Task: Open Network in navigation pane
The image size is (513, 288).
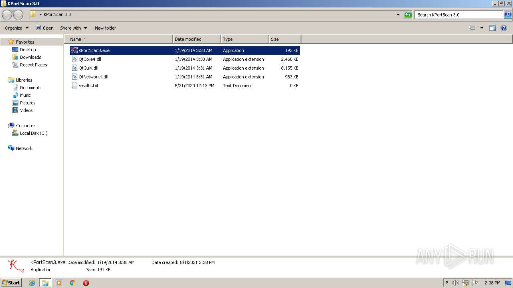Action: [x=24, y=148]
